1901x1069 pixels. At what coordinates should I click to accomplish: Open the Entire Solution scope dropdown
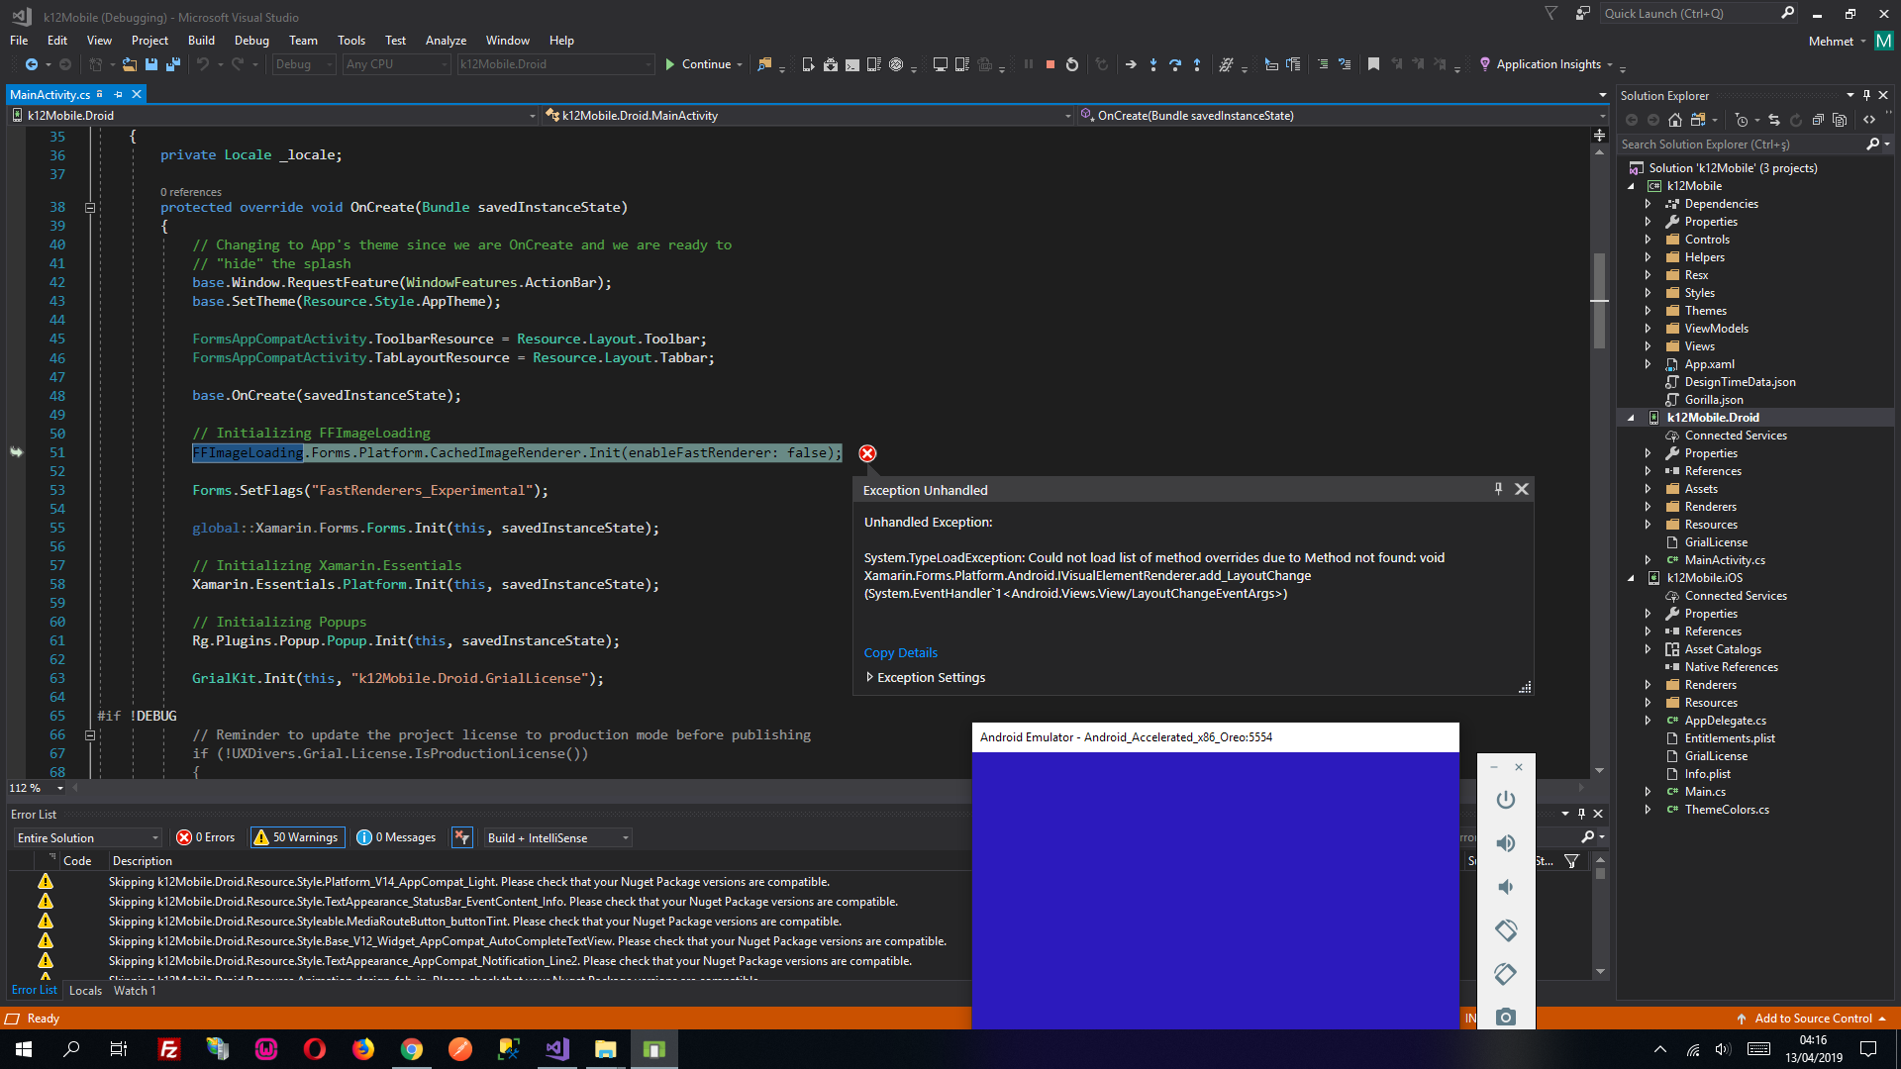click(87, 837)
